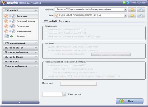
Task: Toggle Копировать DVD-Video checkbox
Action: pos(46,30)
